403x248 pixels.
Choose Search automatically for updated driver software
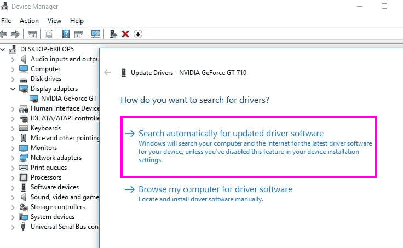pyautogui.click(x=249, y=147)
